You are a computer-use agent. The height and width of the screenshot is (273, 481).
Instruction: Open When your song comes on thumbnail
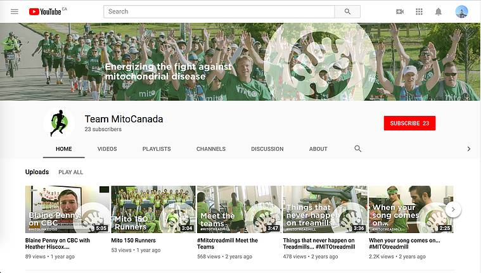click(x=411, y=210)
